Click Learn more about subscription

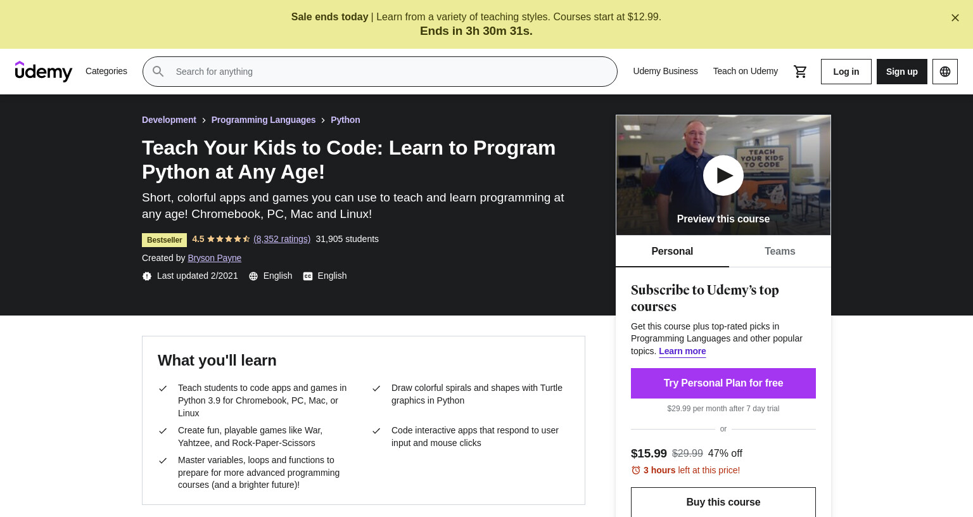[x=682, y=351]
